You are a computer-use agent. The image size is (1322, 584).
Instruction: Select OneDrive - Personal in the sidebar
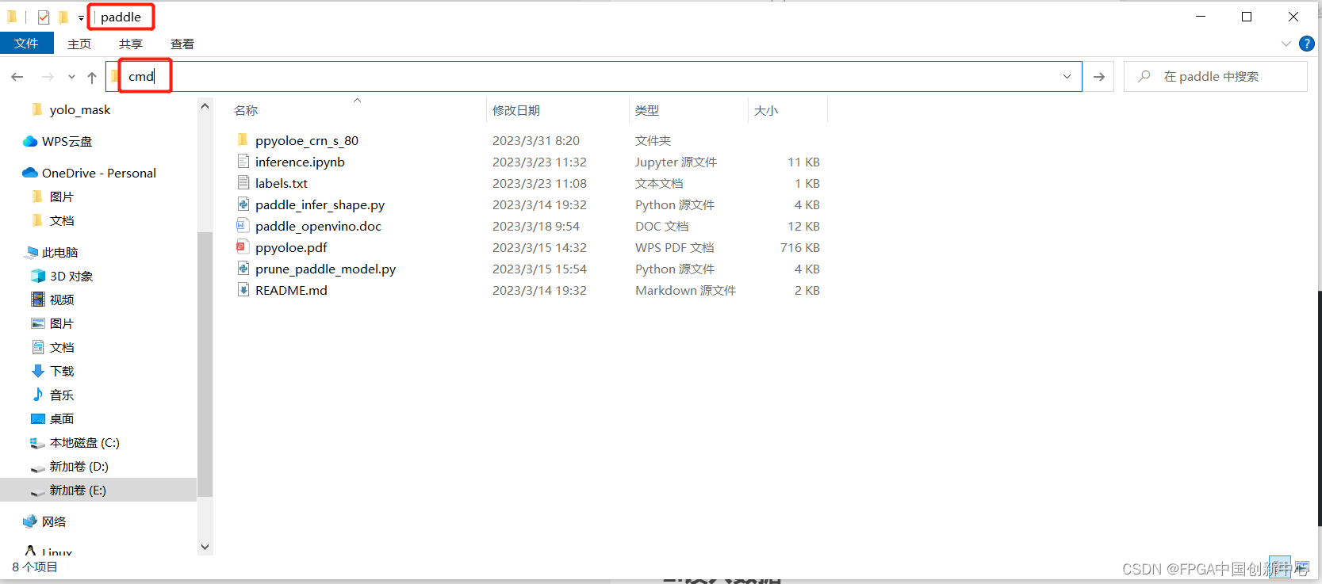98,174
